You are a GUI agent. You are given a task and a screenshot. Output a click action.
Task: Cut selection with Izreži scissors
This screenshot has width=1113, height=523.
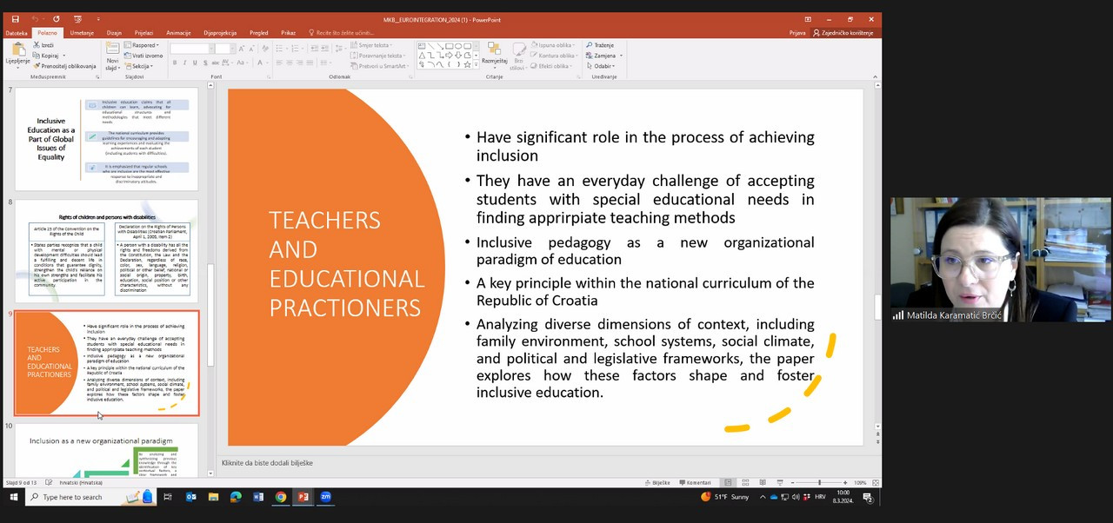(43, 45)
